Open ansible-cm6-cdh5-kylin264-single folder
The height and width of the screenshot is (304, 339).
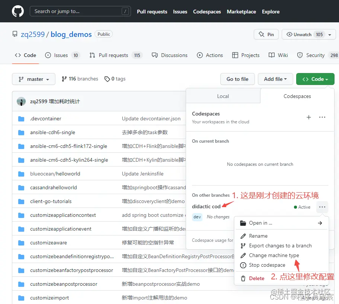69,160
